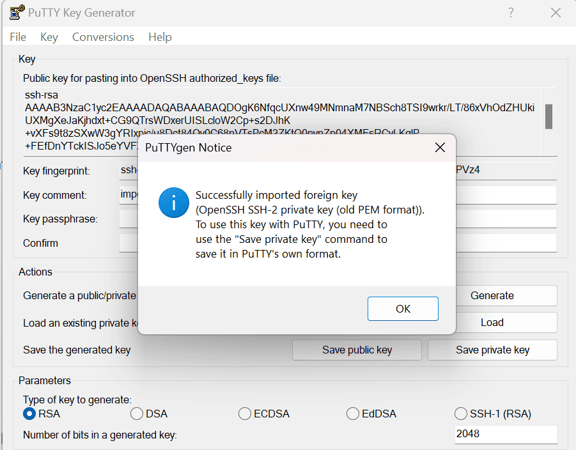Click the PuTTY Key Generator title bar icon
This screenshot has height=450, width=576.
pos(17,13)
